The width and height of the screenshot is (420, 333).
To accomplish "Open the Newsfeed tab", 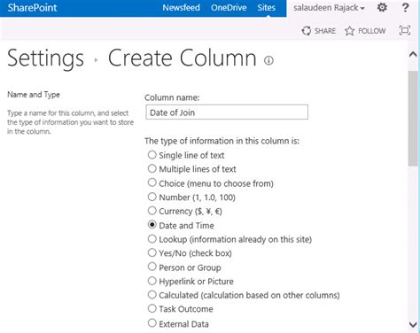I will 181,8.
